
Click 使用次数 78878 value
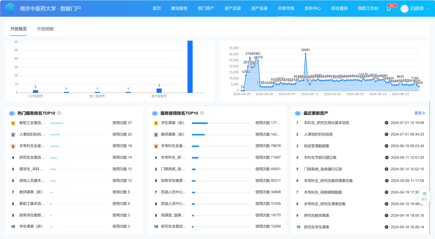268,146
